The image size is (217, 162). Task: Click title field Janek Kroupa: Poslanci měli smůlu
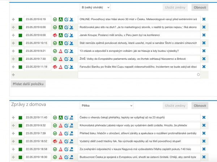pos(139,35)
